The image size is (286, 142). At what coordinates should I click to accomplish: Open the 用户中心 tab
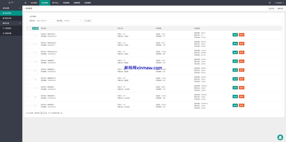pyautogui.click(x=55, y=3)
